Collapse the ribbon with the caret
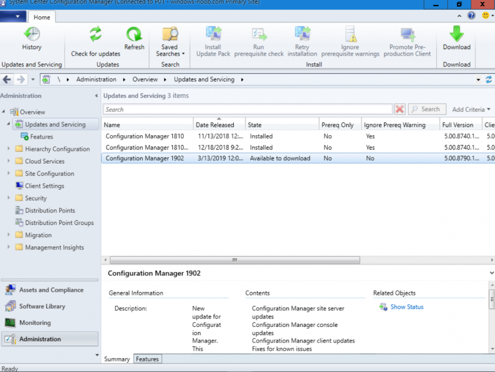Screen dimensions: 495x372 click(x=459, y=16)
